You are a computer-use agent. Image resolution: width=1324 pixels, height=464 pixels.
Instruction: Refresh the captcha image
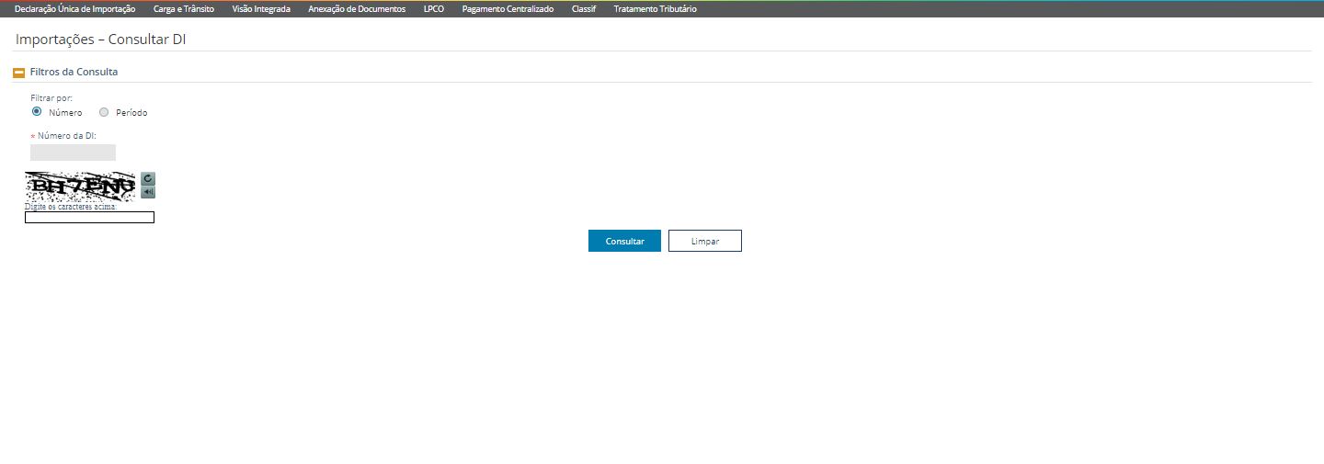point(148,178)
